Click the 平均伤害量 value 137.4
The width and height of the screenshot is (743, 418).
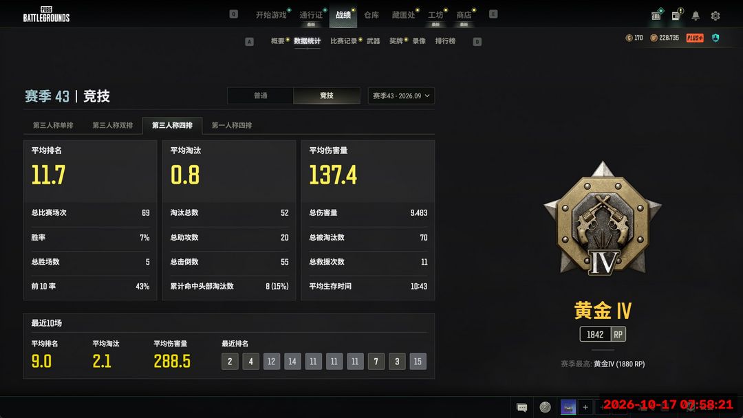[333, 175]
